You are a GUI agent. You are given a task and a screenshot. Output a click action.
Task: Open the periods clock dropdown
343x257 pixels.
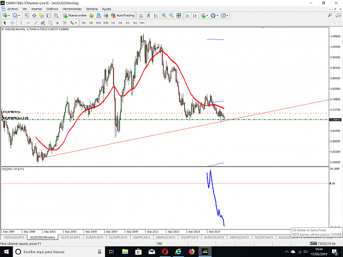click(214, 15)
